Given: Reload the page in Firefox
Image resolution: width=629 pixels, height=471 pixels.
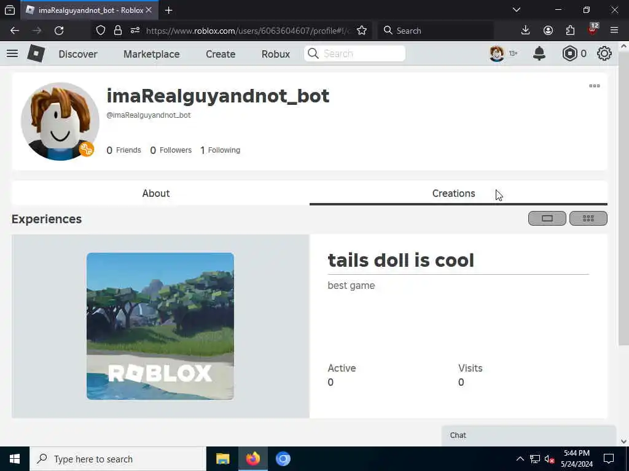Looking at the screenshot, I should pyautogui.click(x=59, y=31).
